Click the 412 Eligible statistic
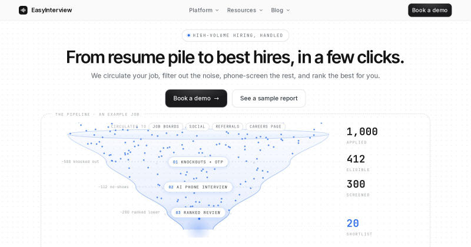 tap(358, 162)
